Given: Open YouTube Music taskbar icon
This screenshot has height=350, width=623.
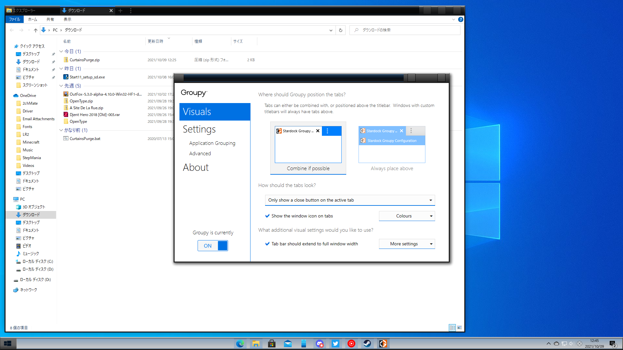Looking at the screenshot, I should coord(351,344).
